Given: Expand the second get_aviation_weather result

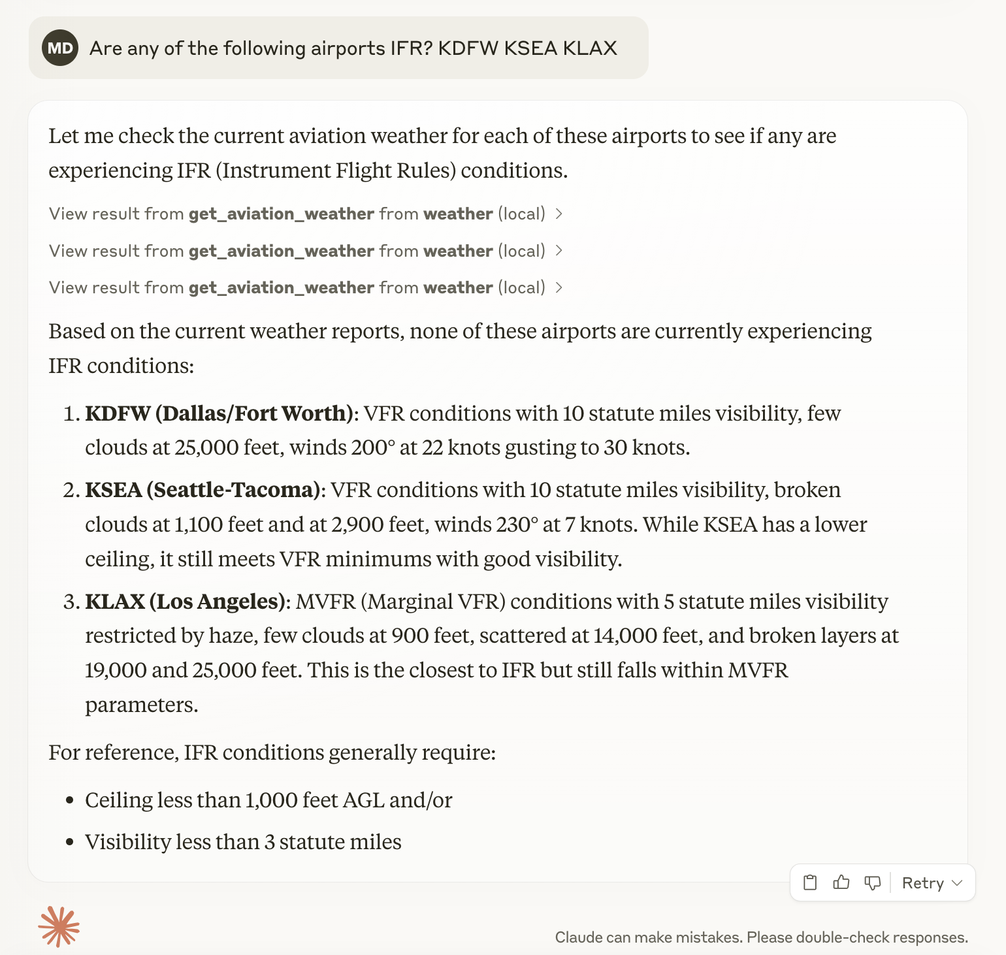Looking at the screenshot, I should pos(306,251).
